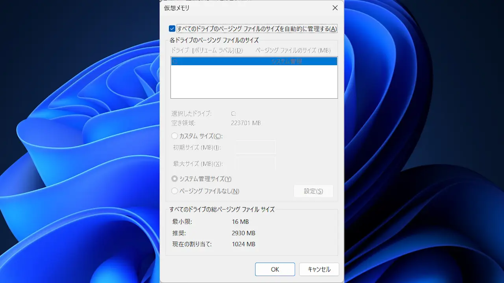Click the キャンセル button

pyautogui.click(x=319, y=269)
